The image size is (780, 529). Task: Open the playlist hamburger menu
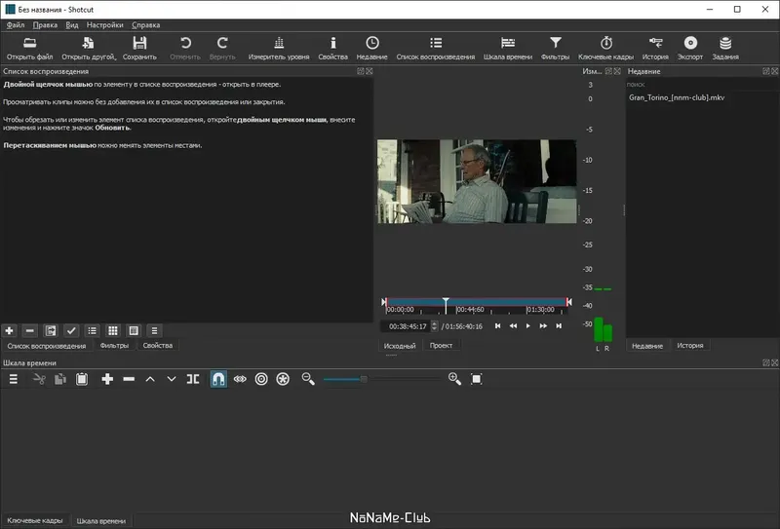(x=155, y=330)
